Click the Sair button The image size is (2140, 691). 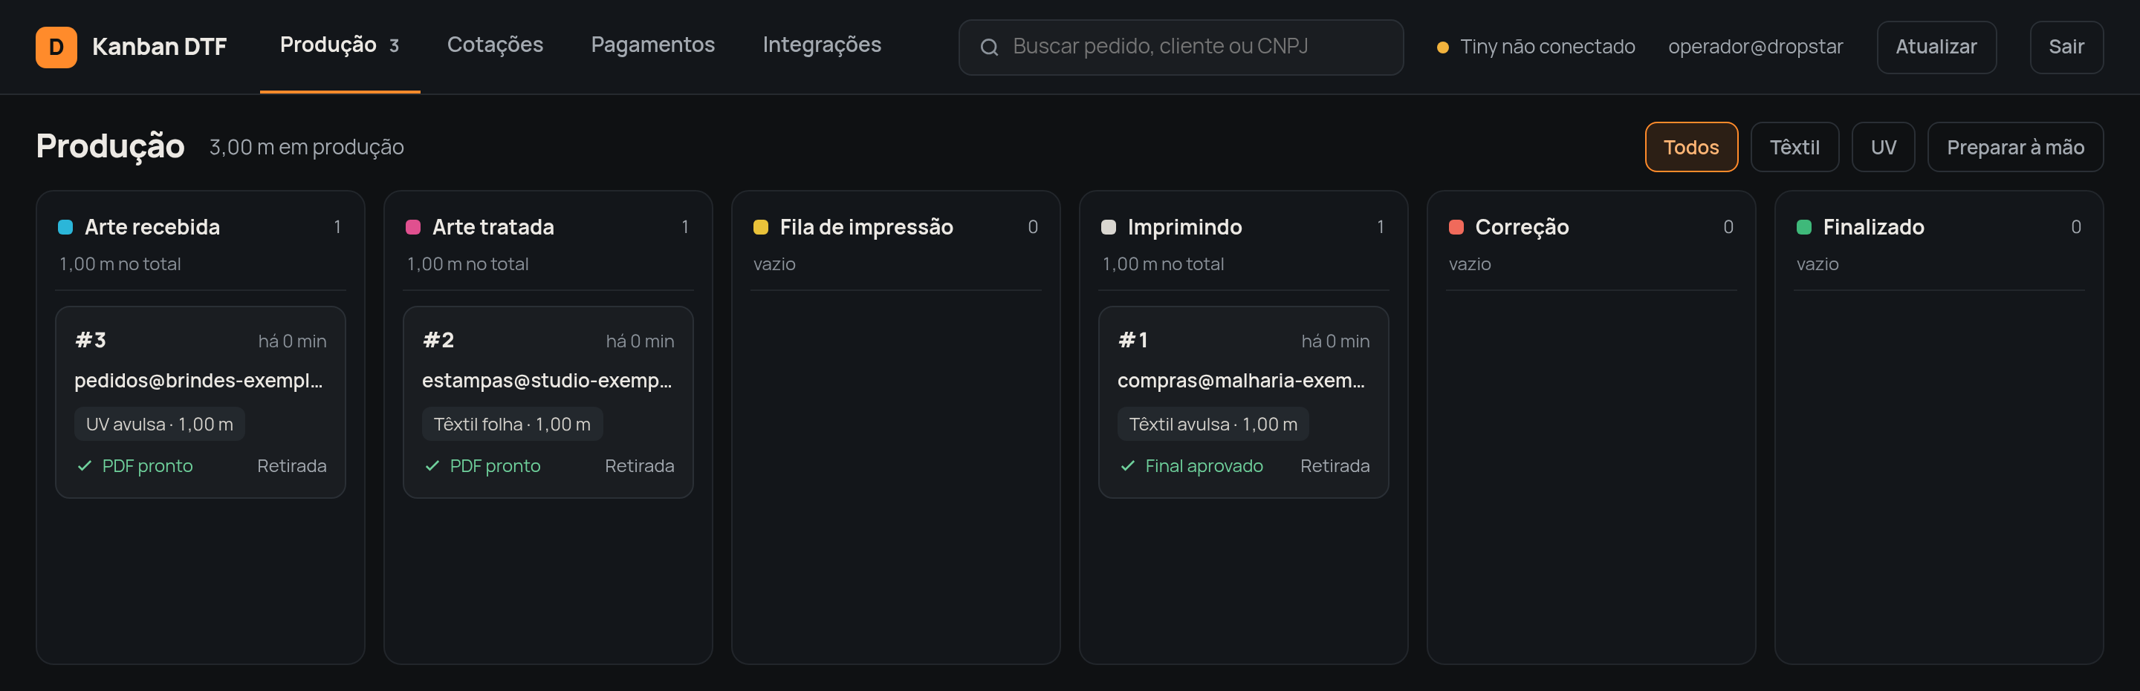[x=2066, y=48]
